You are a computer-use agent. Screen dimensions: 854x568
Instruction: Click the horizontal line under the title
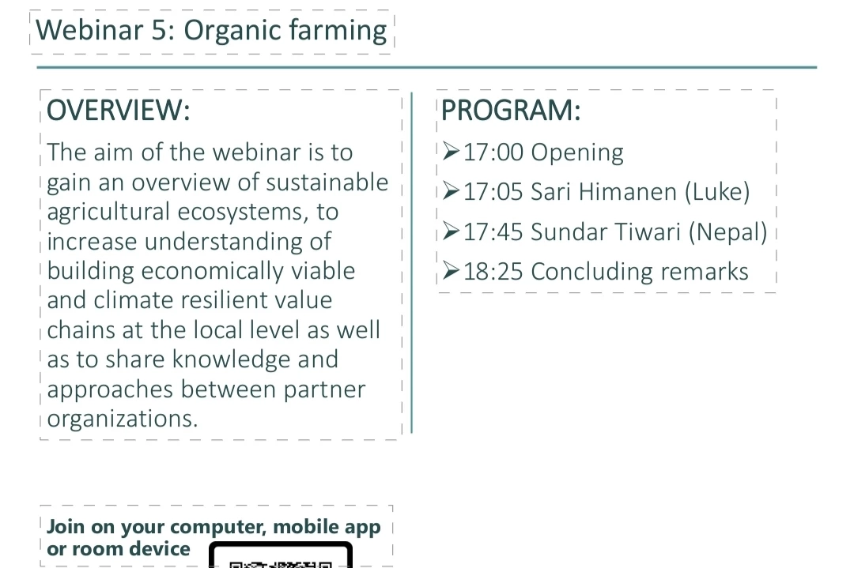(427, 68)
